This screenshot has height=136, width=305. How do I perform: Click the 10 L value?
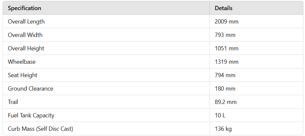[220, 115]
